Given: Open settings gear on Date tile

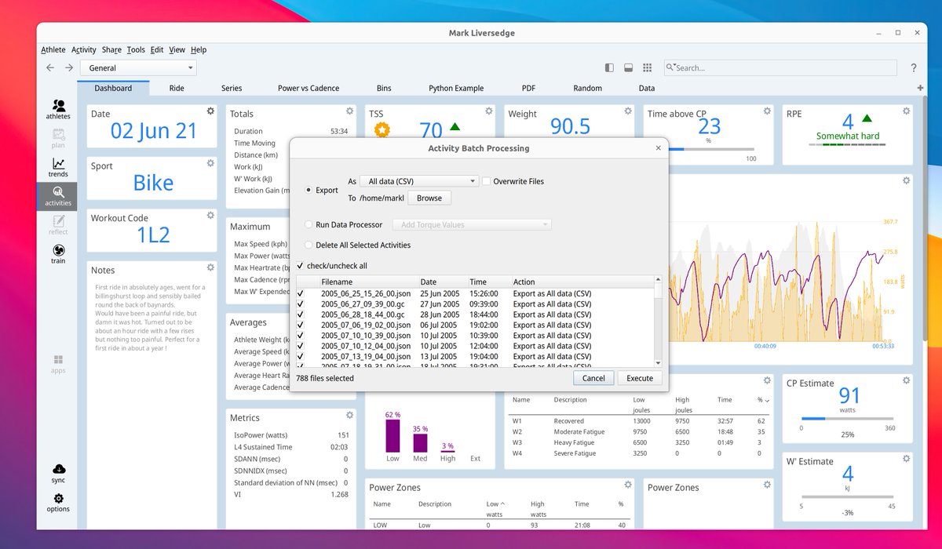Looking at the screenshot, I should point(210,111).
